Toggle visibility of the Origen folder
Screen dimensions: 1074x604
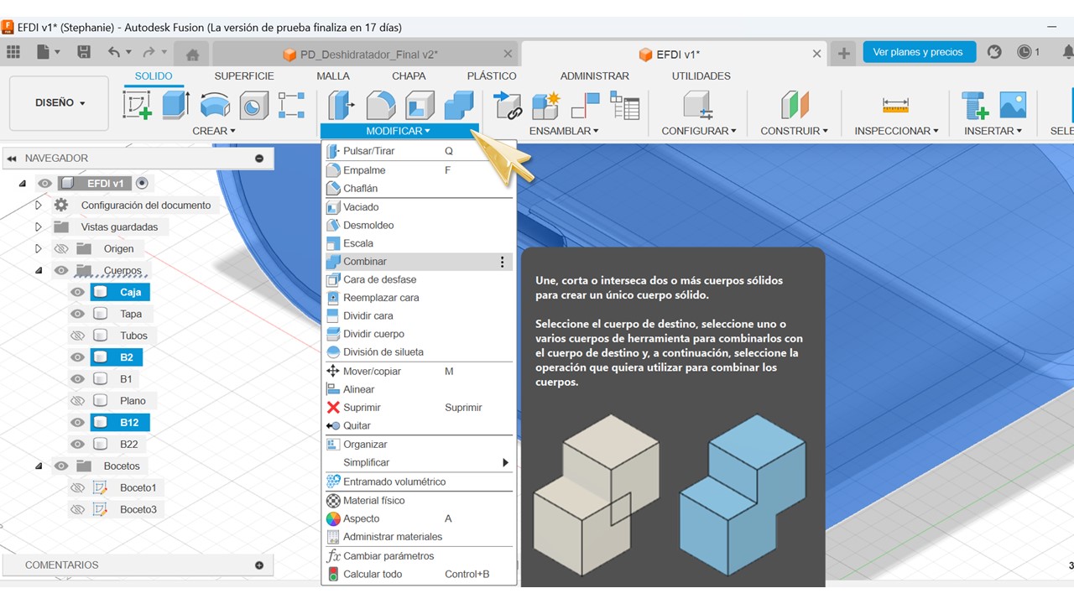coord(60,248)
